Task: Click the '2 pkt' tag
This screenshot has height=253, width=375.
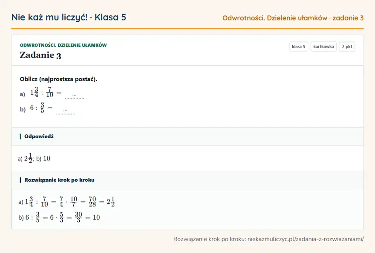Action: 347,47
